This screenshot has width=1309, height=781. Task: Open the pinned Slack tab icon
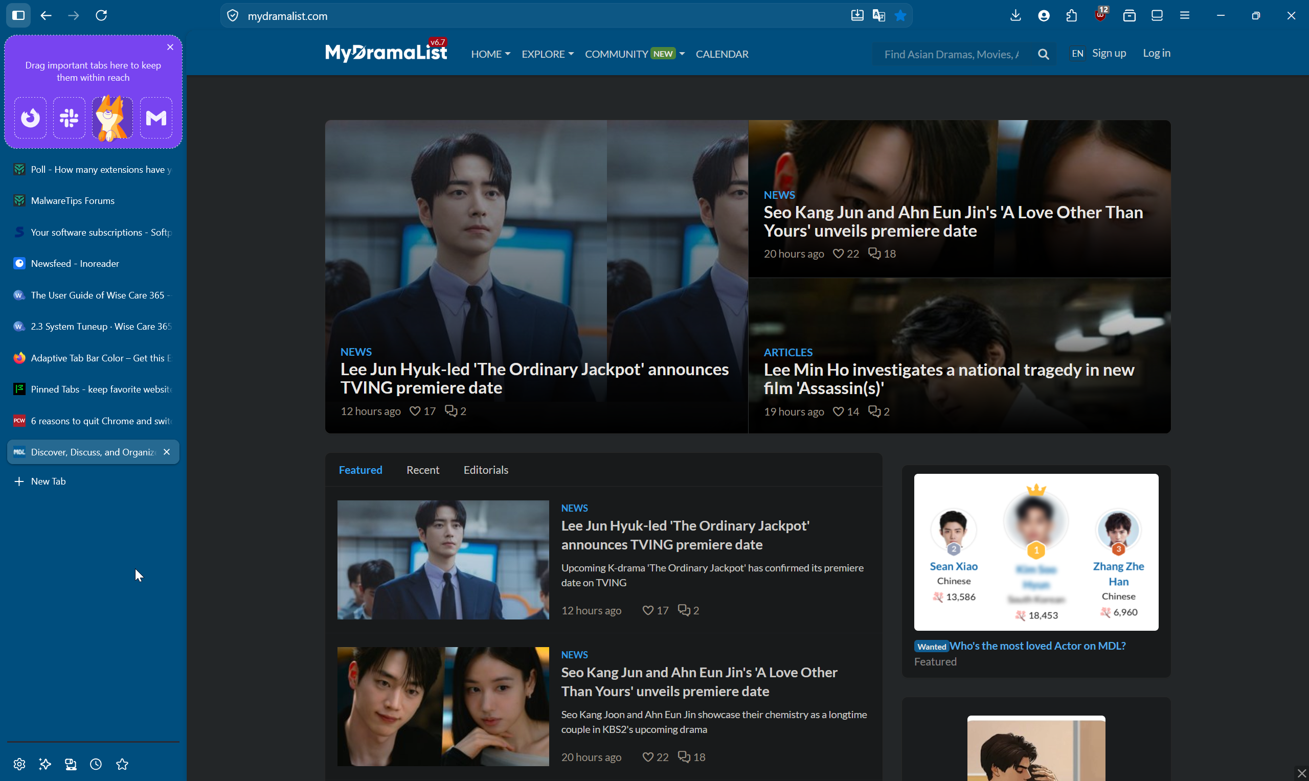(x=69, y=118)
